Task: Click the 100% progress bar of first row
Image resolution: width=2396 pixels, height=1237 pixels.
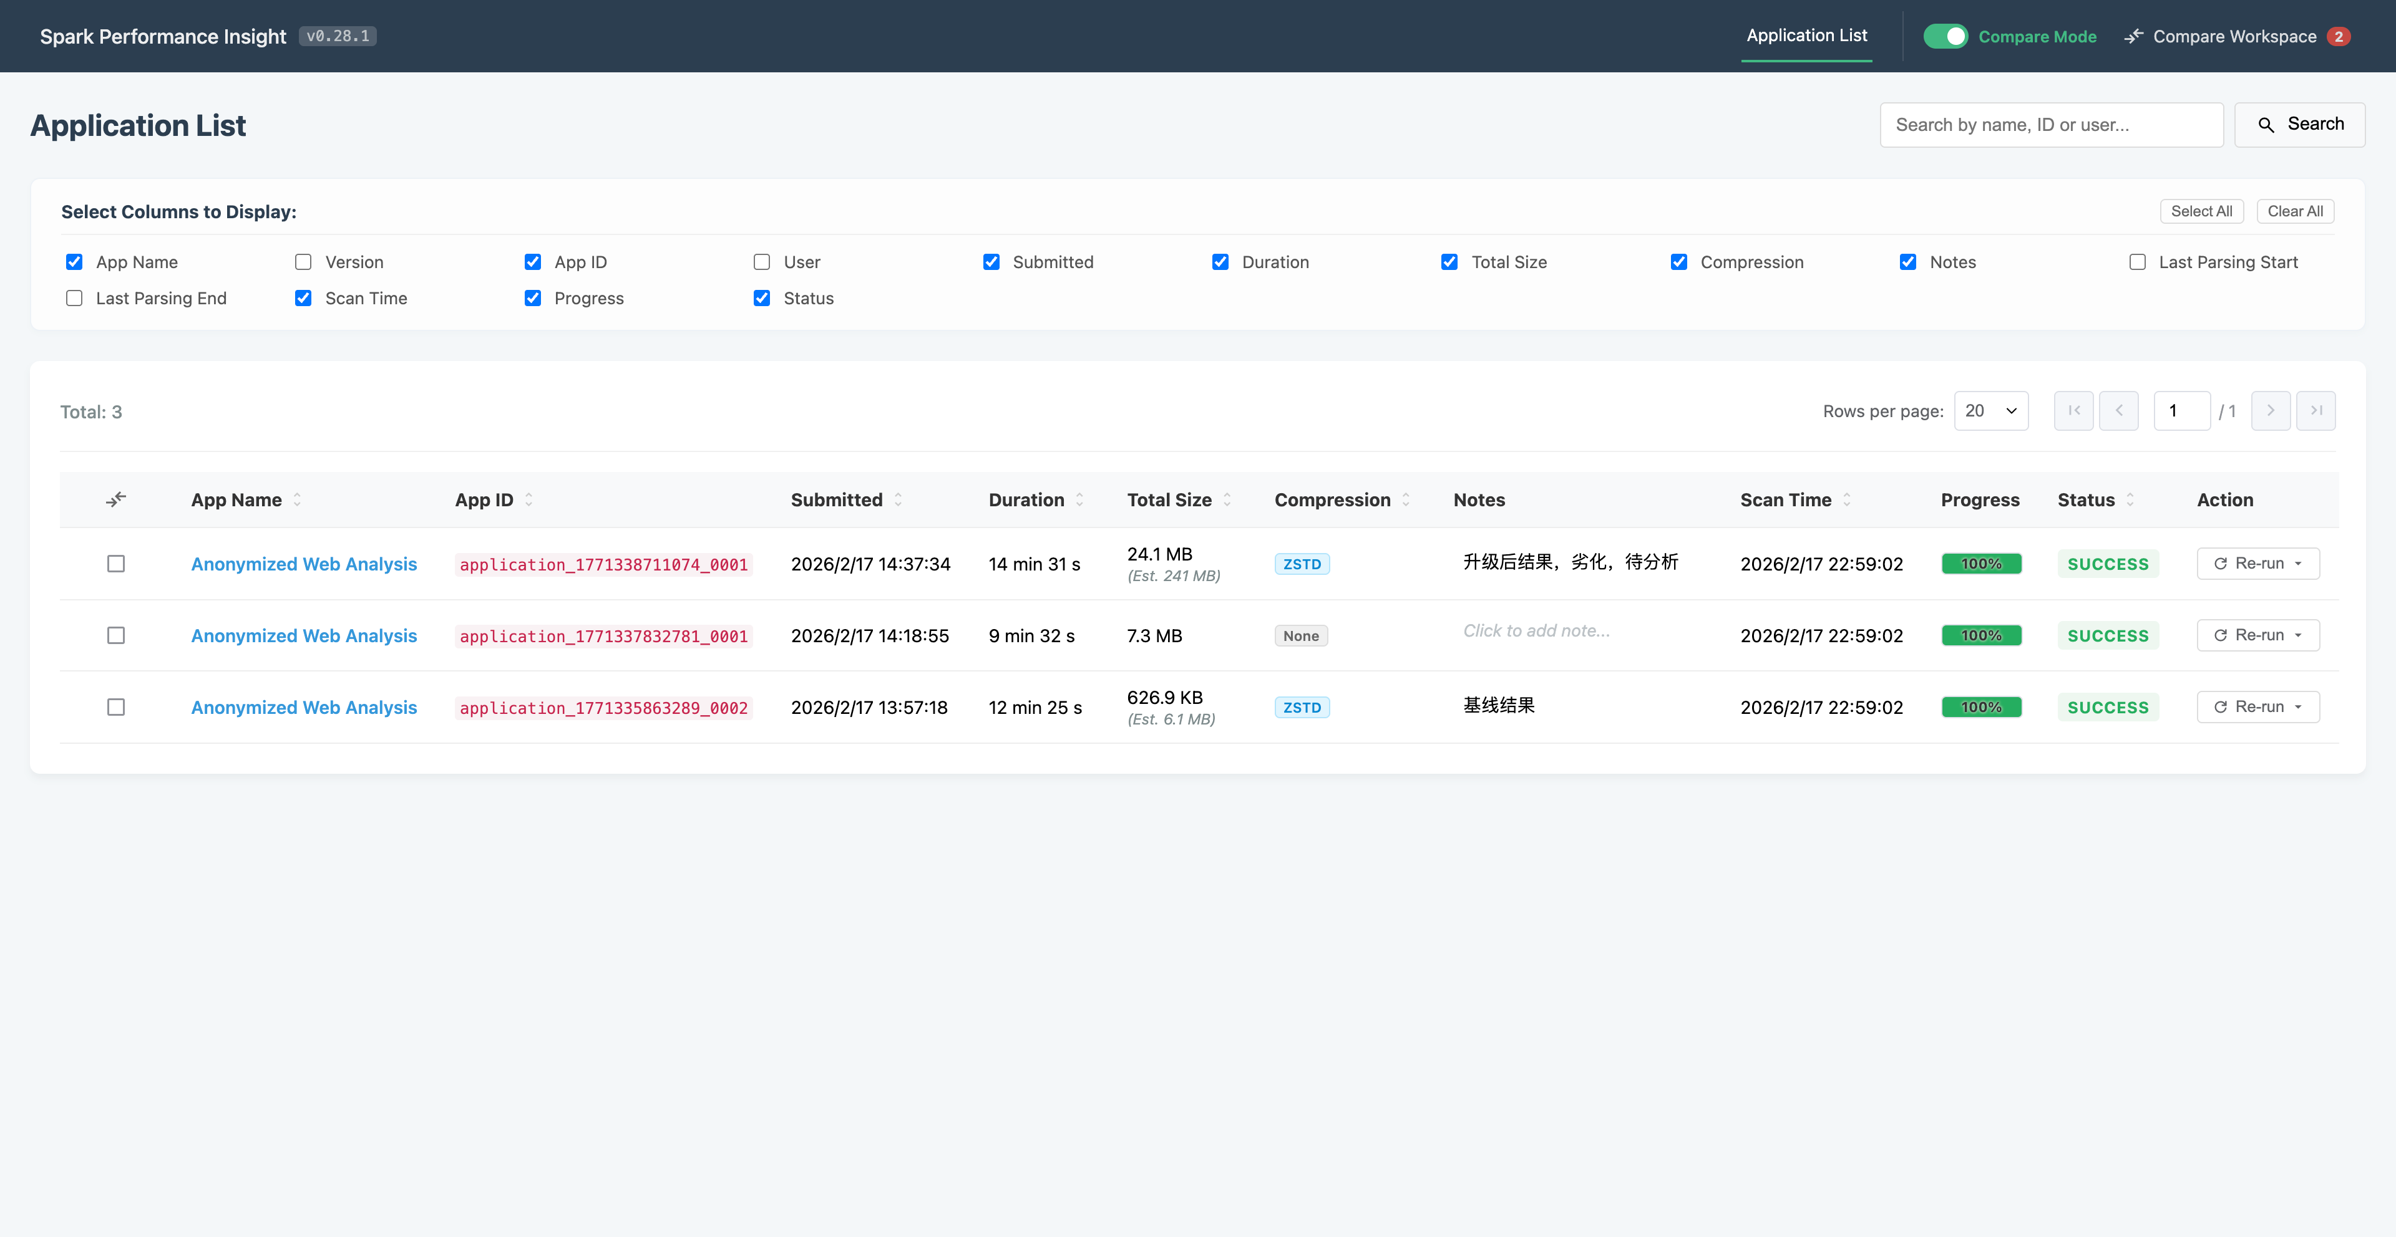Action: [x=1981, y=564]
